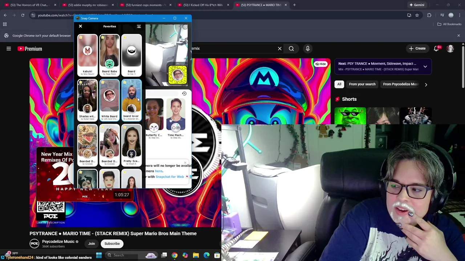Toggle favorite star on Shades wit... lens
The height and width of the screenshot is (261, 465).
coord(80,83)
